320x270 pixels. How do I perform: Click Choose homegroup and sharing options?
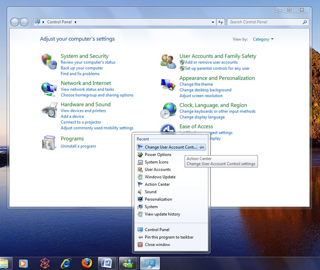coord(97,95)
